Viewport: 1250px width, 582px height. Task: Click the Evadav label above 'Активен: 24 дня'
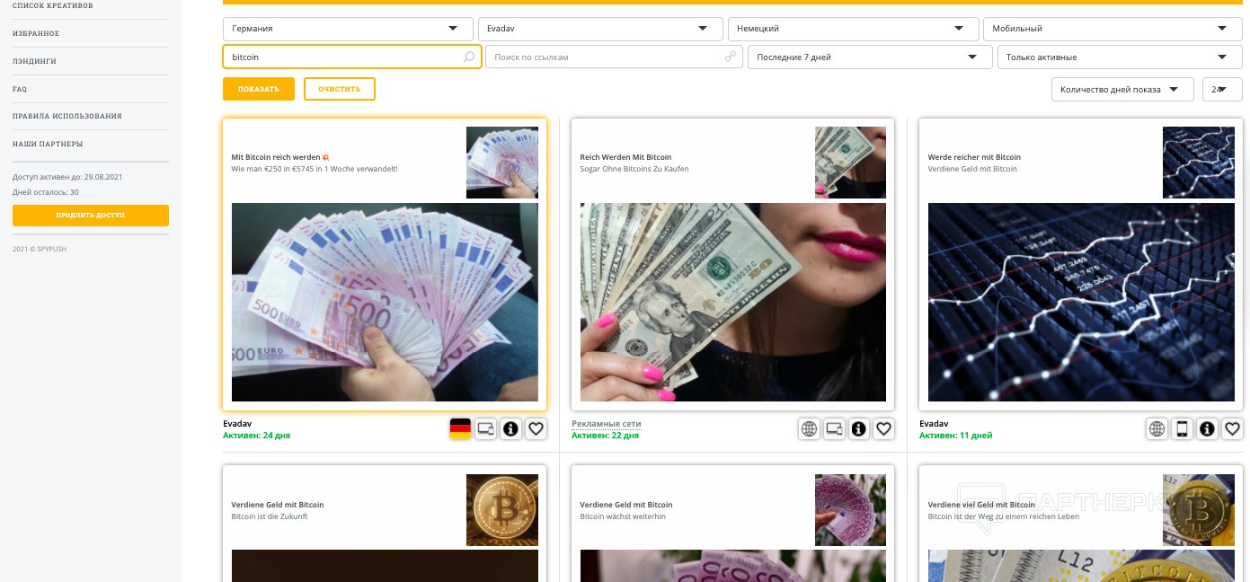pyautogui.click(x=237, y=424)
